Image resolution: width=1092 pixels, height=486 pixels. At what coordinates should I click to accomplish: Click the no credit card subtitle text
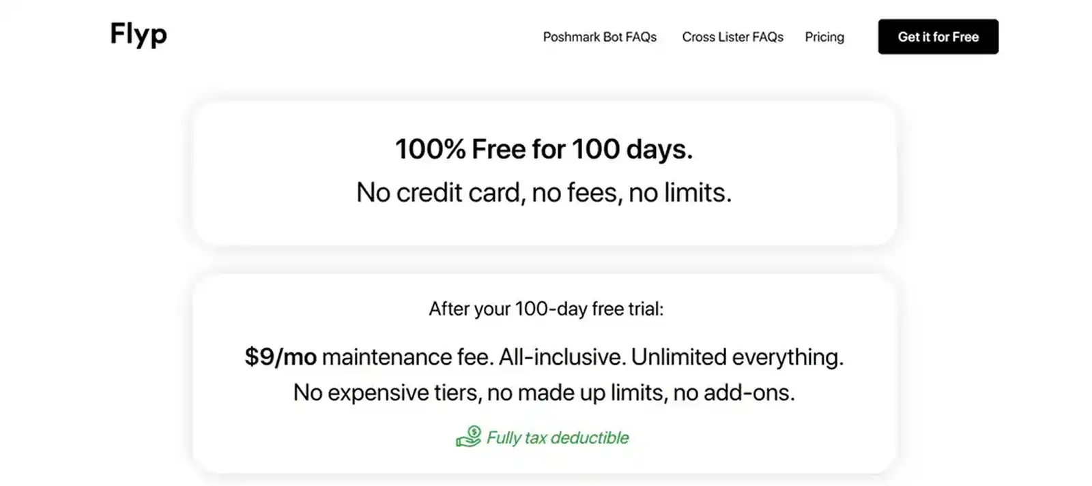pyautogui.click(x=544, y=192)
